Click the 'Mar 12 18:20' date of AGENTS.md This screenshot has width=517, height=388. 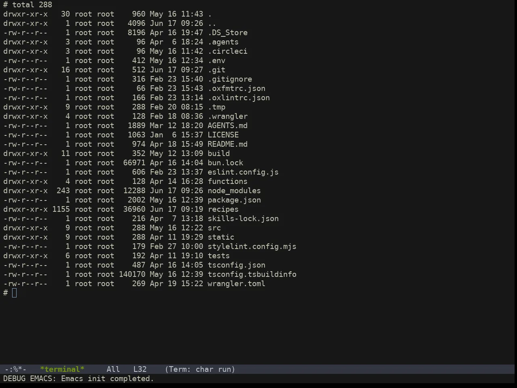(177, 126)
